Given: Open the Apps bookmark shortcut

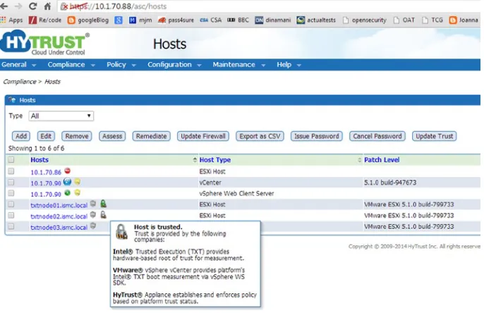Looking at the screenshot, I should point(12,20).
